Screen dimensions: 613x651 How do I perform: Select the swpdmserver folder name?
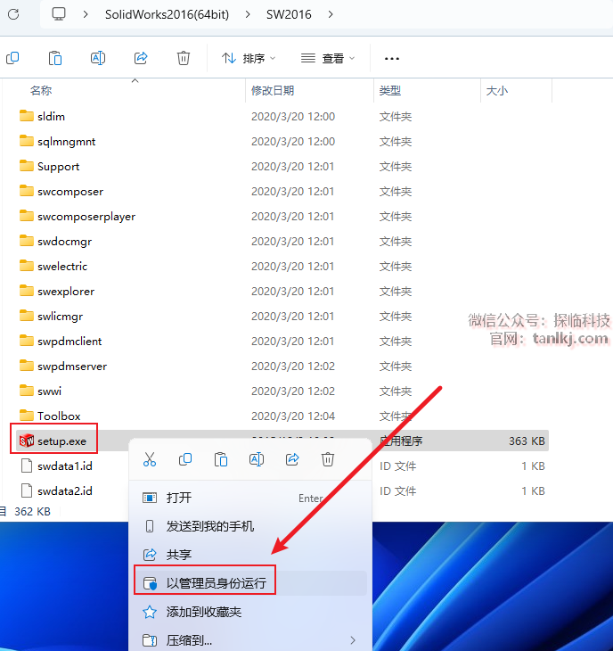(x=72, y=366)
